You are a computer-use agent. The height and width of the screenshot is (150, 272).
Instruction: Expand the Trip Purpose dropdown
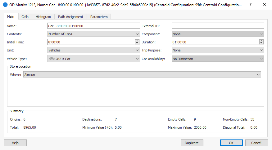[x=218, y=50]
